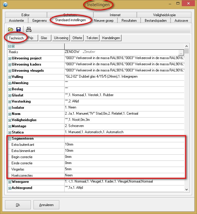Click the application icon in title bar
This screenshot has height=214, width=197.
[x=5, y=4]
